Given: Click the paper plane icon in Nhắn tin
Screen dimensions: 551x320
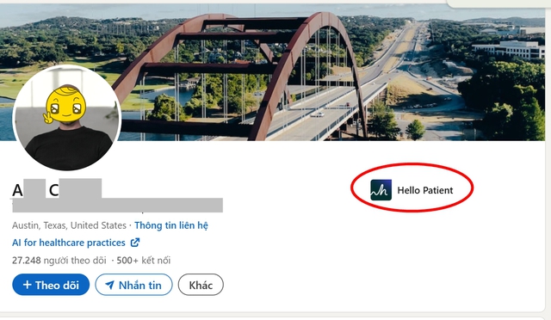Looking at the screenshot, I should pos(109,285).
